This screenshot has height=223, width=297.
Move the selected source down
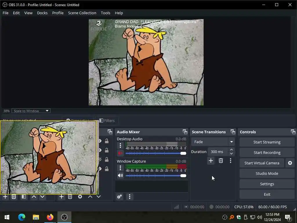pos(99,197)
